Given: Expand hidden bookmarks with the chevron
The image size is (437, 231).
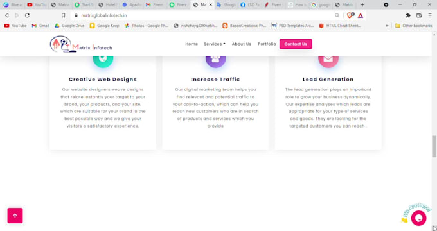Looking at the screenshot, I should (x=387, y=26).
